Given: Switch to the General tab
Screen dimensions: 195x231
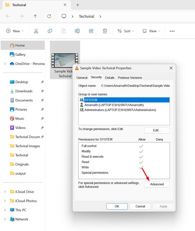Looking at the screenshot, I should coord(82,78).
